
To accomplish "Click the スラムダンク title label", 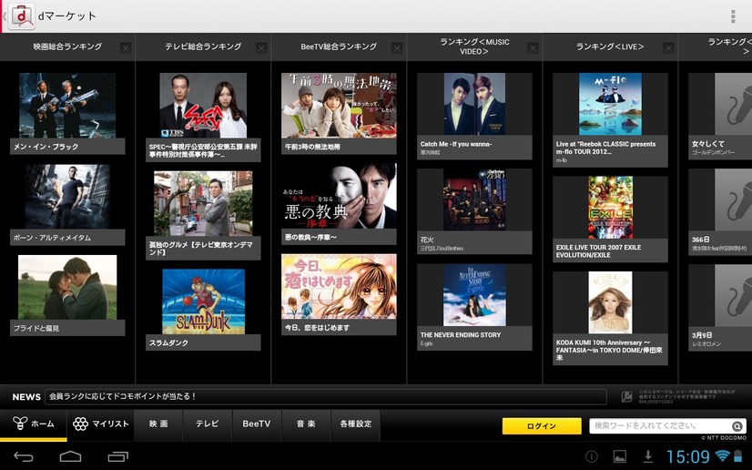I will tap(168, 342).
